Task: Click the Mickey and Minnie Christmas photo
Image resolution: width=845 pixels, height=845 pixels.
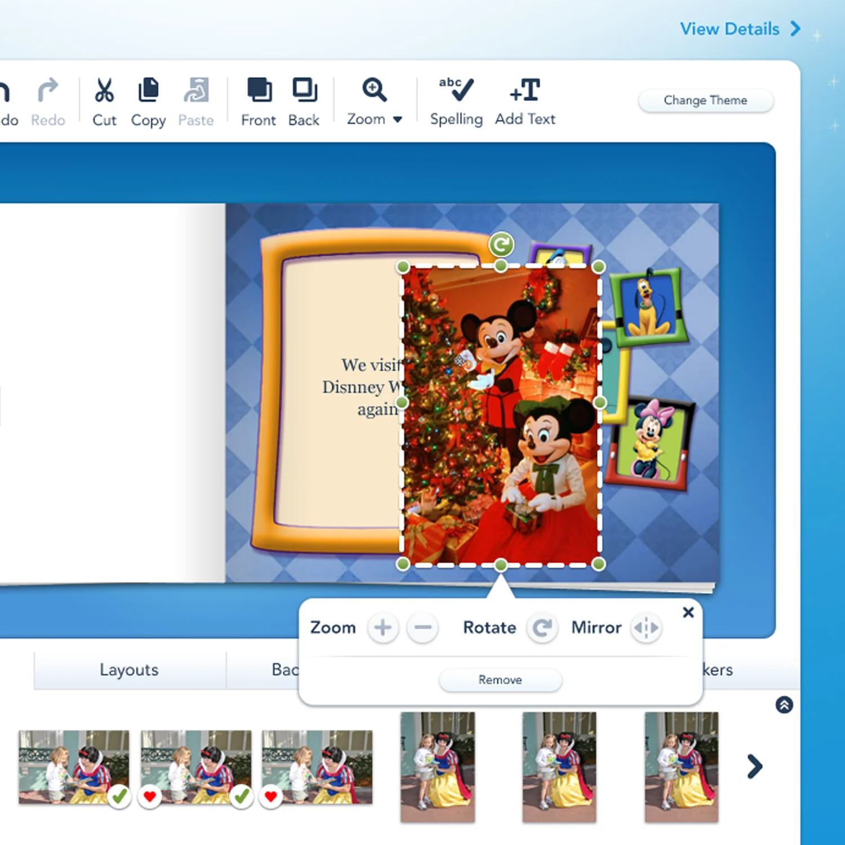Action: click(x=501, y=415)
